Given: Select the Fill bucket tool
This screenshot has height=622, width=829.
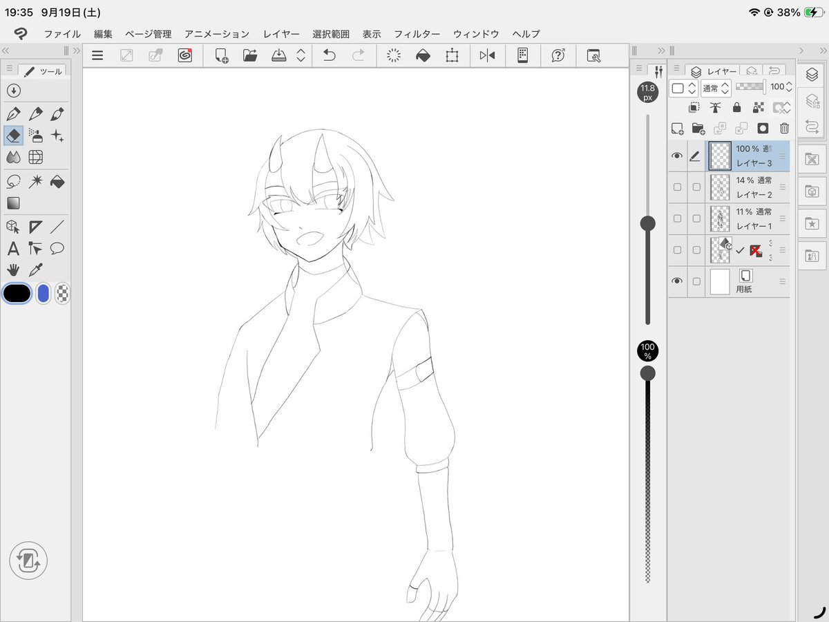Looking at the screenshot, I should click(x=57, y=181).
